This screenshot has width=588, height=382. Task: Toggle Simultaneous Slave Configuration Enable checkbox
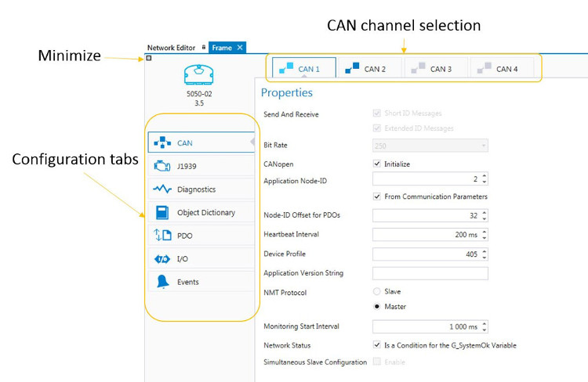(377, 362)
